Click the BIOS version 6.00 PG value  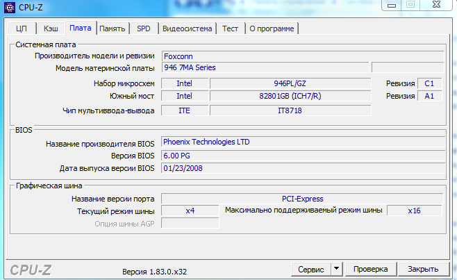point(303,156)
